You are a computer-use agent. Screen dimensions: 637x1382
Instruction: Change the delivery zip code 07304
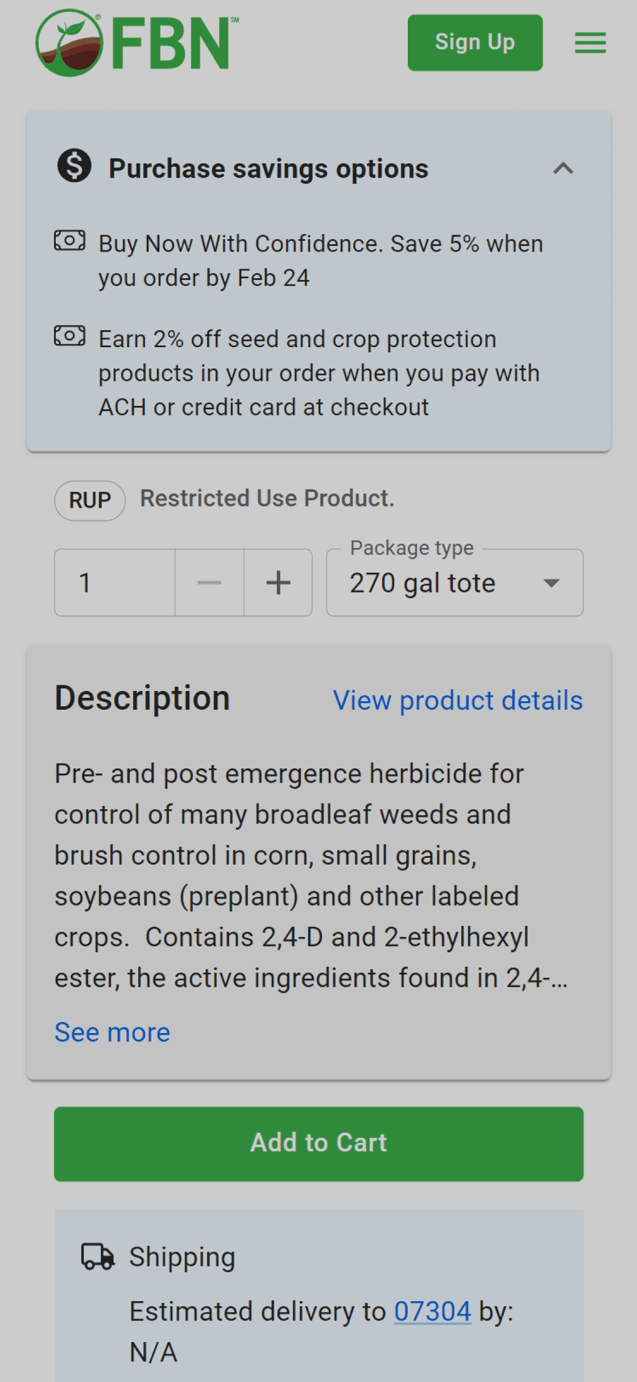tap(433, 1311)
